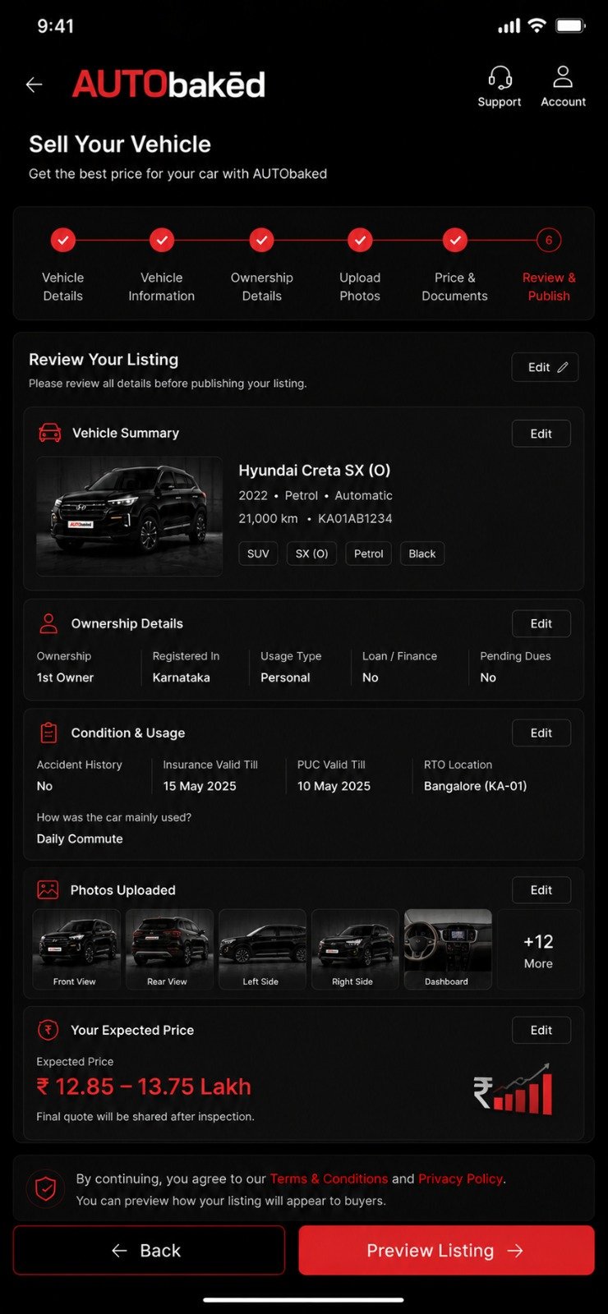
Task: Tap the Preview Listing button
Action: click(446, 1250)
